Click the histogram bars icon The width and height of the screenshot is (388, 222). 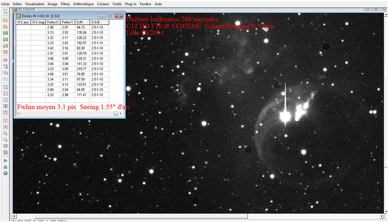(5, 94)
